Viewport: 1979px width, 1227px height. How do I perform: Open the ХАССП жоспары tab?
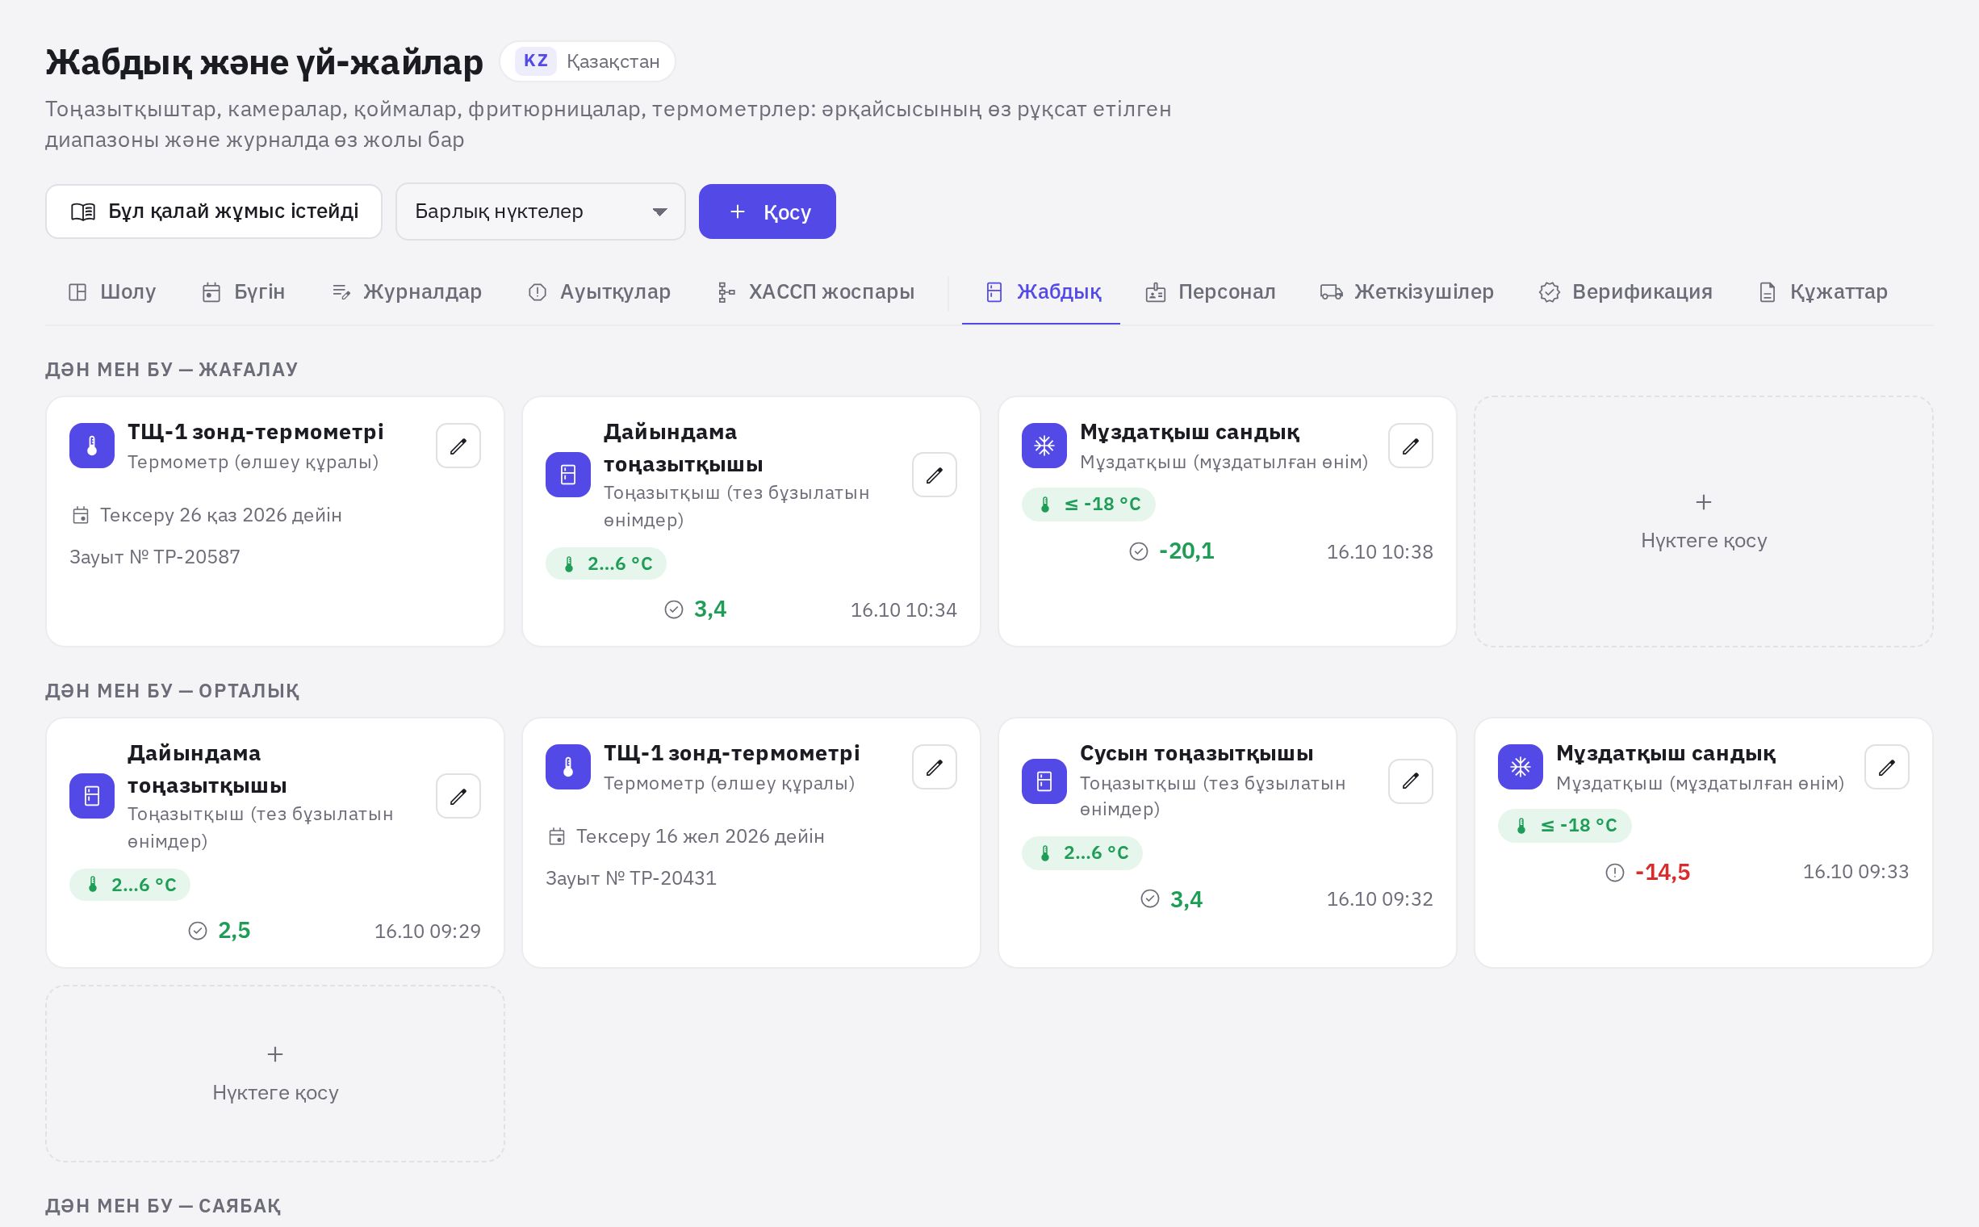pos(816,292)
